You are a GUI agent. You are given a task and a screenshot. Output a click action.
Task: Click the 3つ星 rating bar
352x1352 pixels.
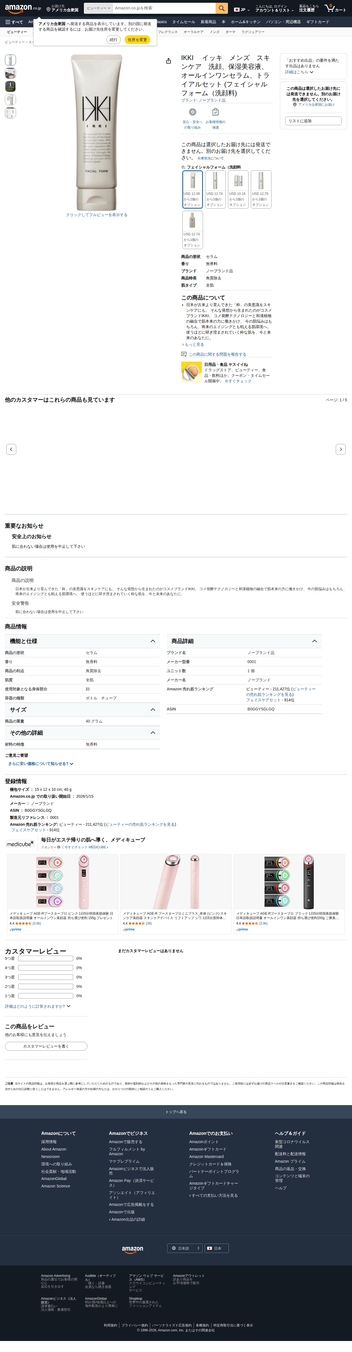point(46,977)
